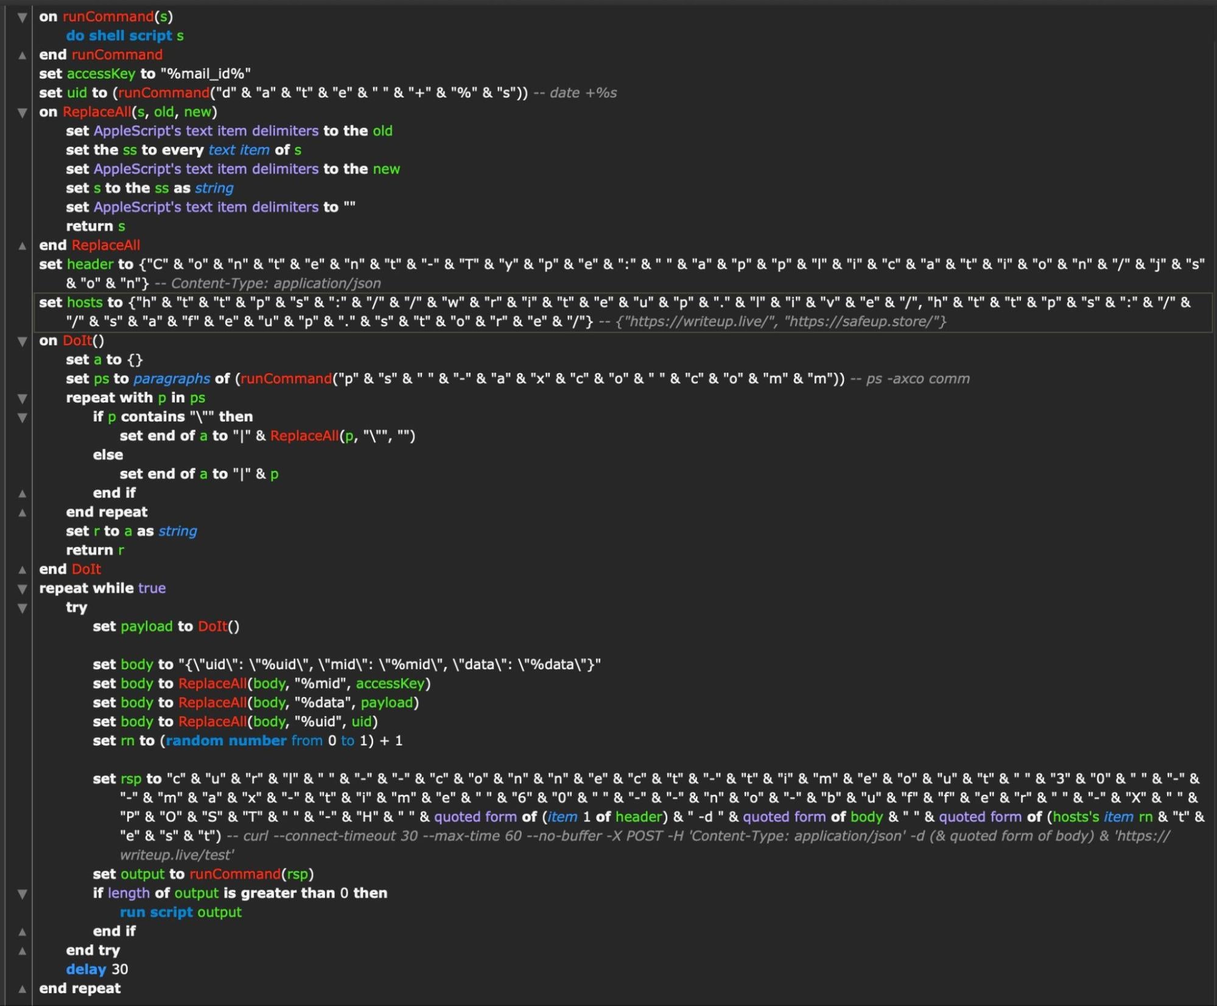Image resolution: width=1217 pixels, height=1006 pixels.
Task: Click the 'run script output' line
Action: (x=180, y=912)
